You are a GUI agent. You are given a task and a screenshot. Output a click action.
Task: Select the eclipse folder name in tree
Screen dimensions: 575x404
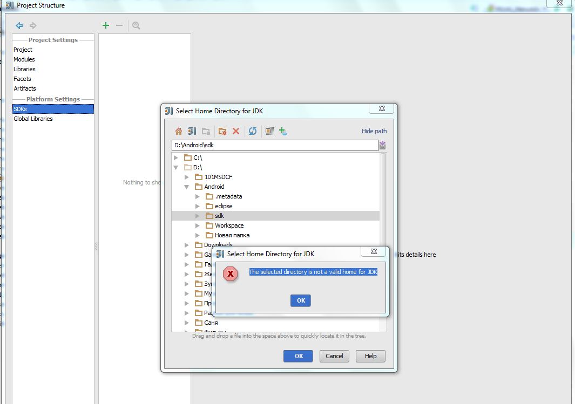click(x=224, y=206)
